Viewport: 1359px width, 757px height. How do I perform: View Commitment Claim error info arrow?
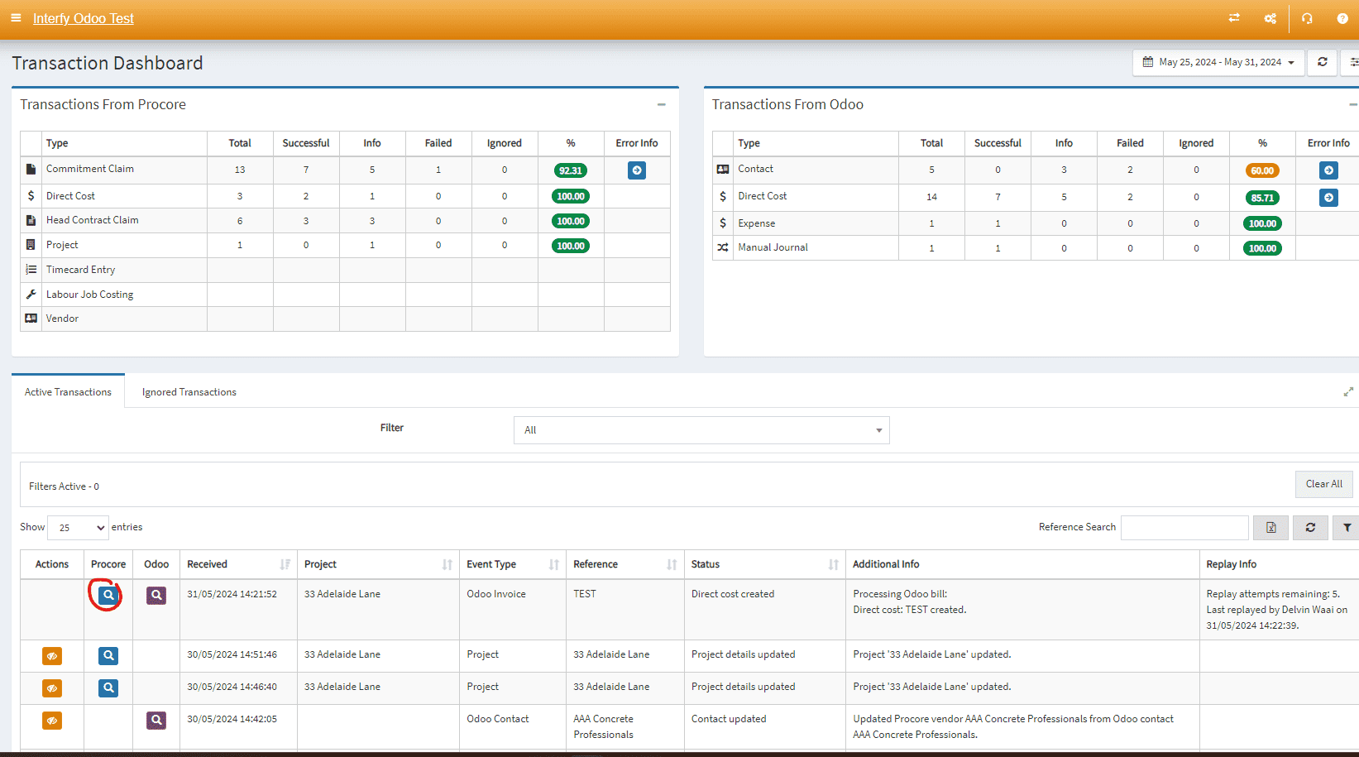point(636,170)
